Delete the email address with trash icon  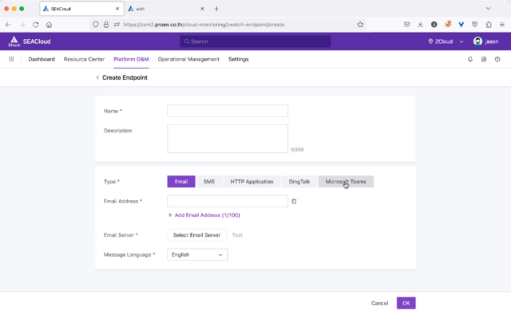pos(294,202)
